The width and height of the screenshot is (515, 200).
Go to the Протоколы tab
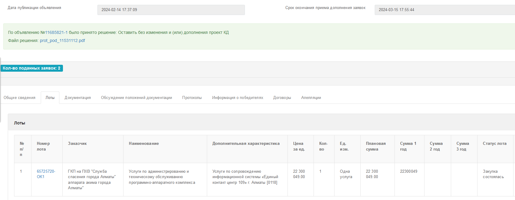point(192,98)
